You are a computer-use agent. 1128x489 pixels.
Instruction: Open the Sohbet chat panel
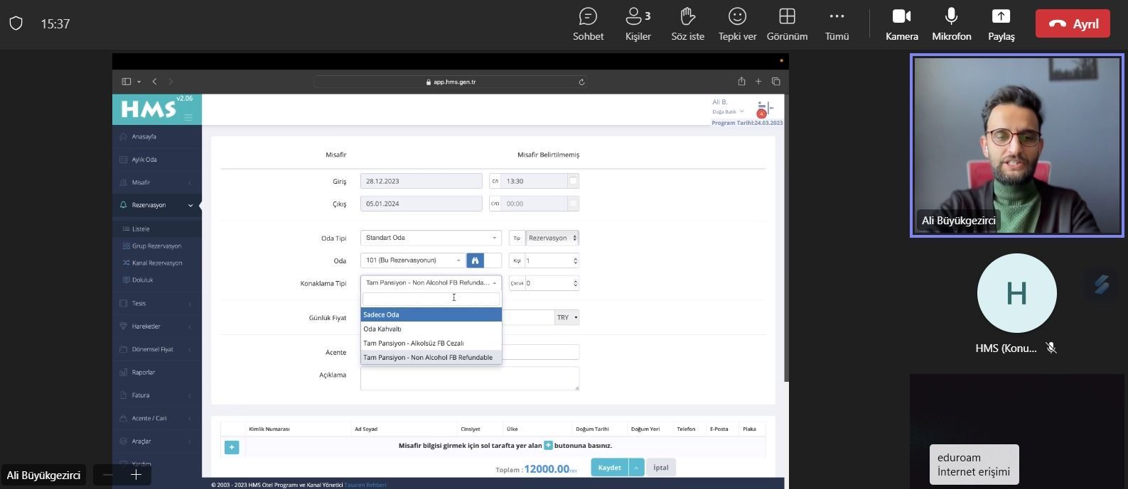point(588,24)
